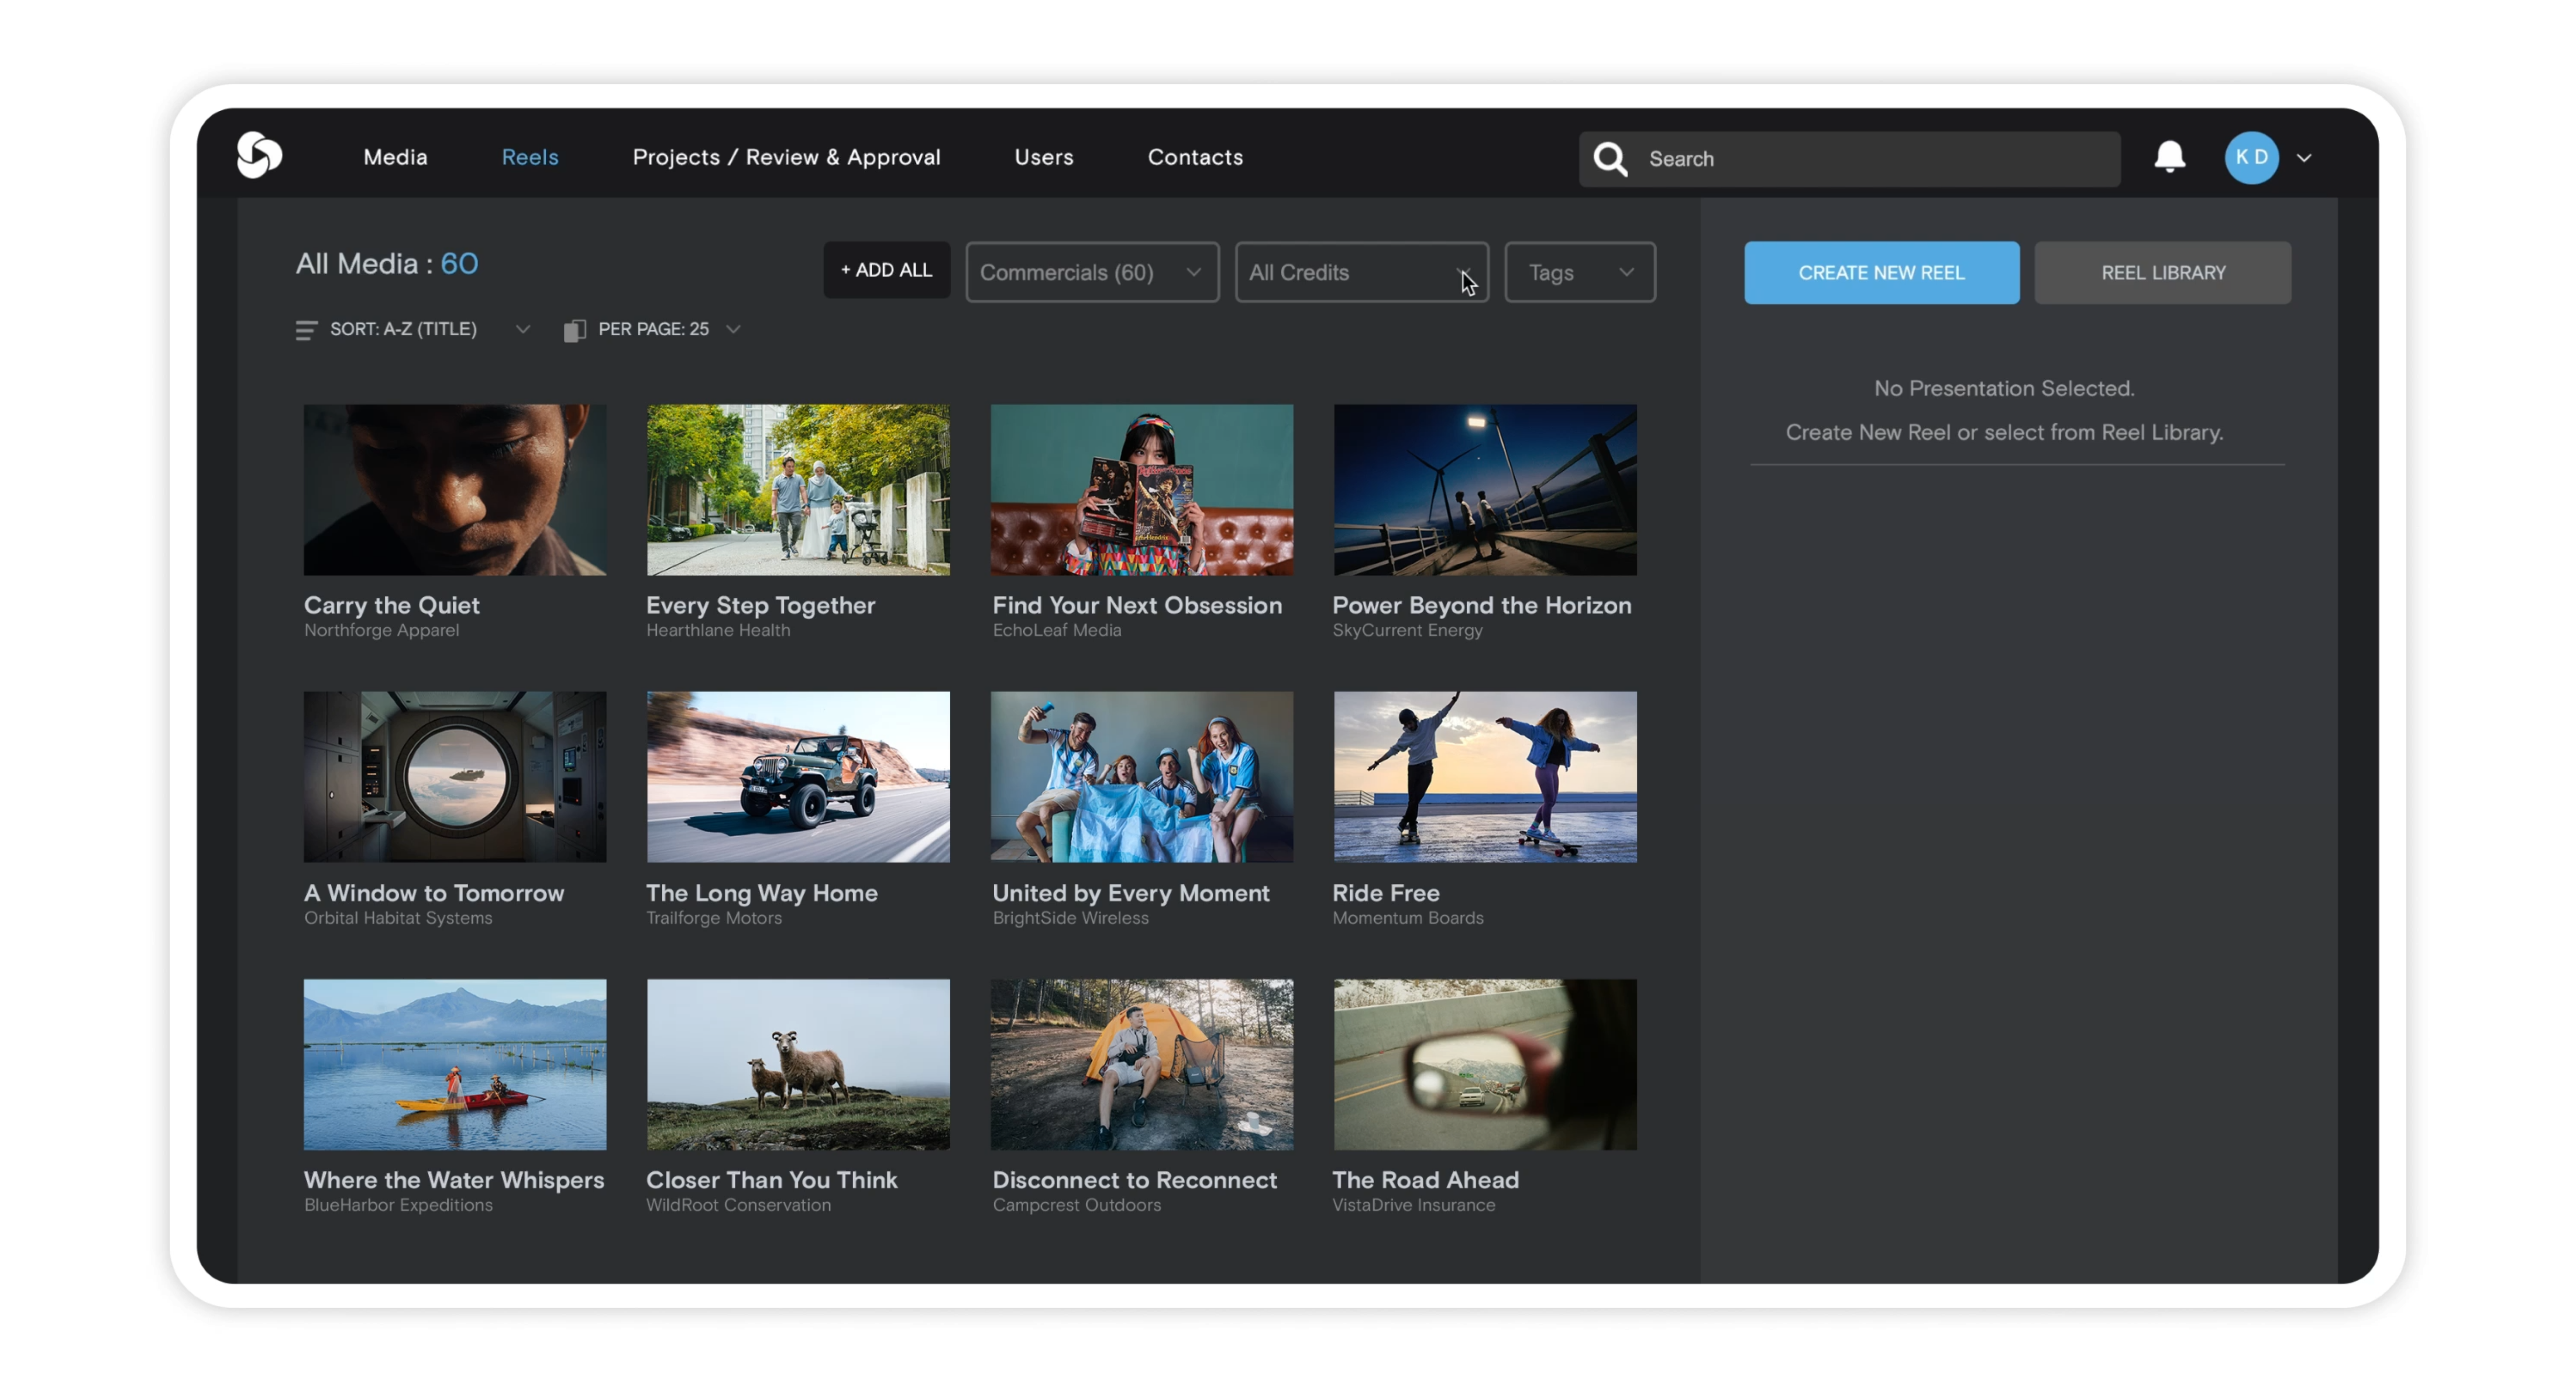The image size is (2576, 1392).
Task: Open the Commercials (60) dropdown
Action: pyautogui.click(x=1092, y=272)
